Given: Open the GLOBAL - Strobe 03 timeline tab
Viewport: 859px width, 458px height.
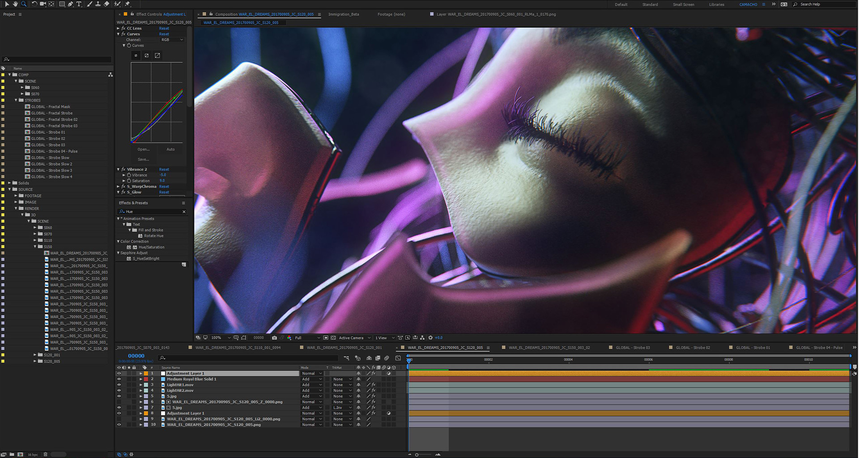Looking at the screenshot, I should pos(633,348).
